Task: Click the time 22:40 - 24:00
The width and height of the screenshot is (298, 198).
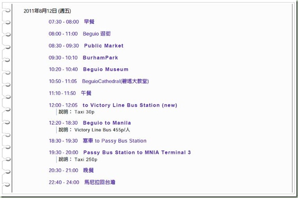Action: (64, 182)
